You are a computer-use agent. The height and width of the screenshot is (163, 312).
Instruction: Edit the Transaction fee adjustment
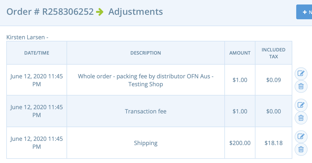coord(301,105)
